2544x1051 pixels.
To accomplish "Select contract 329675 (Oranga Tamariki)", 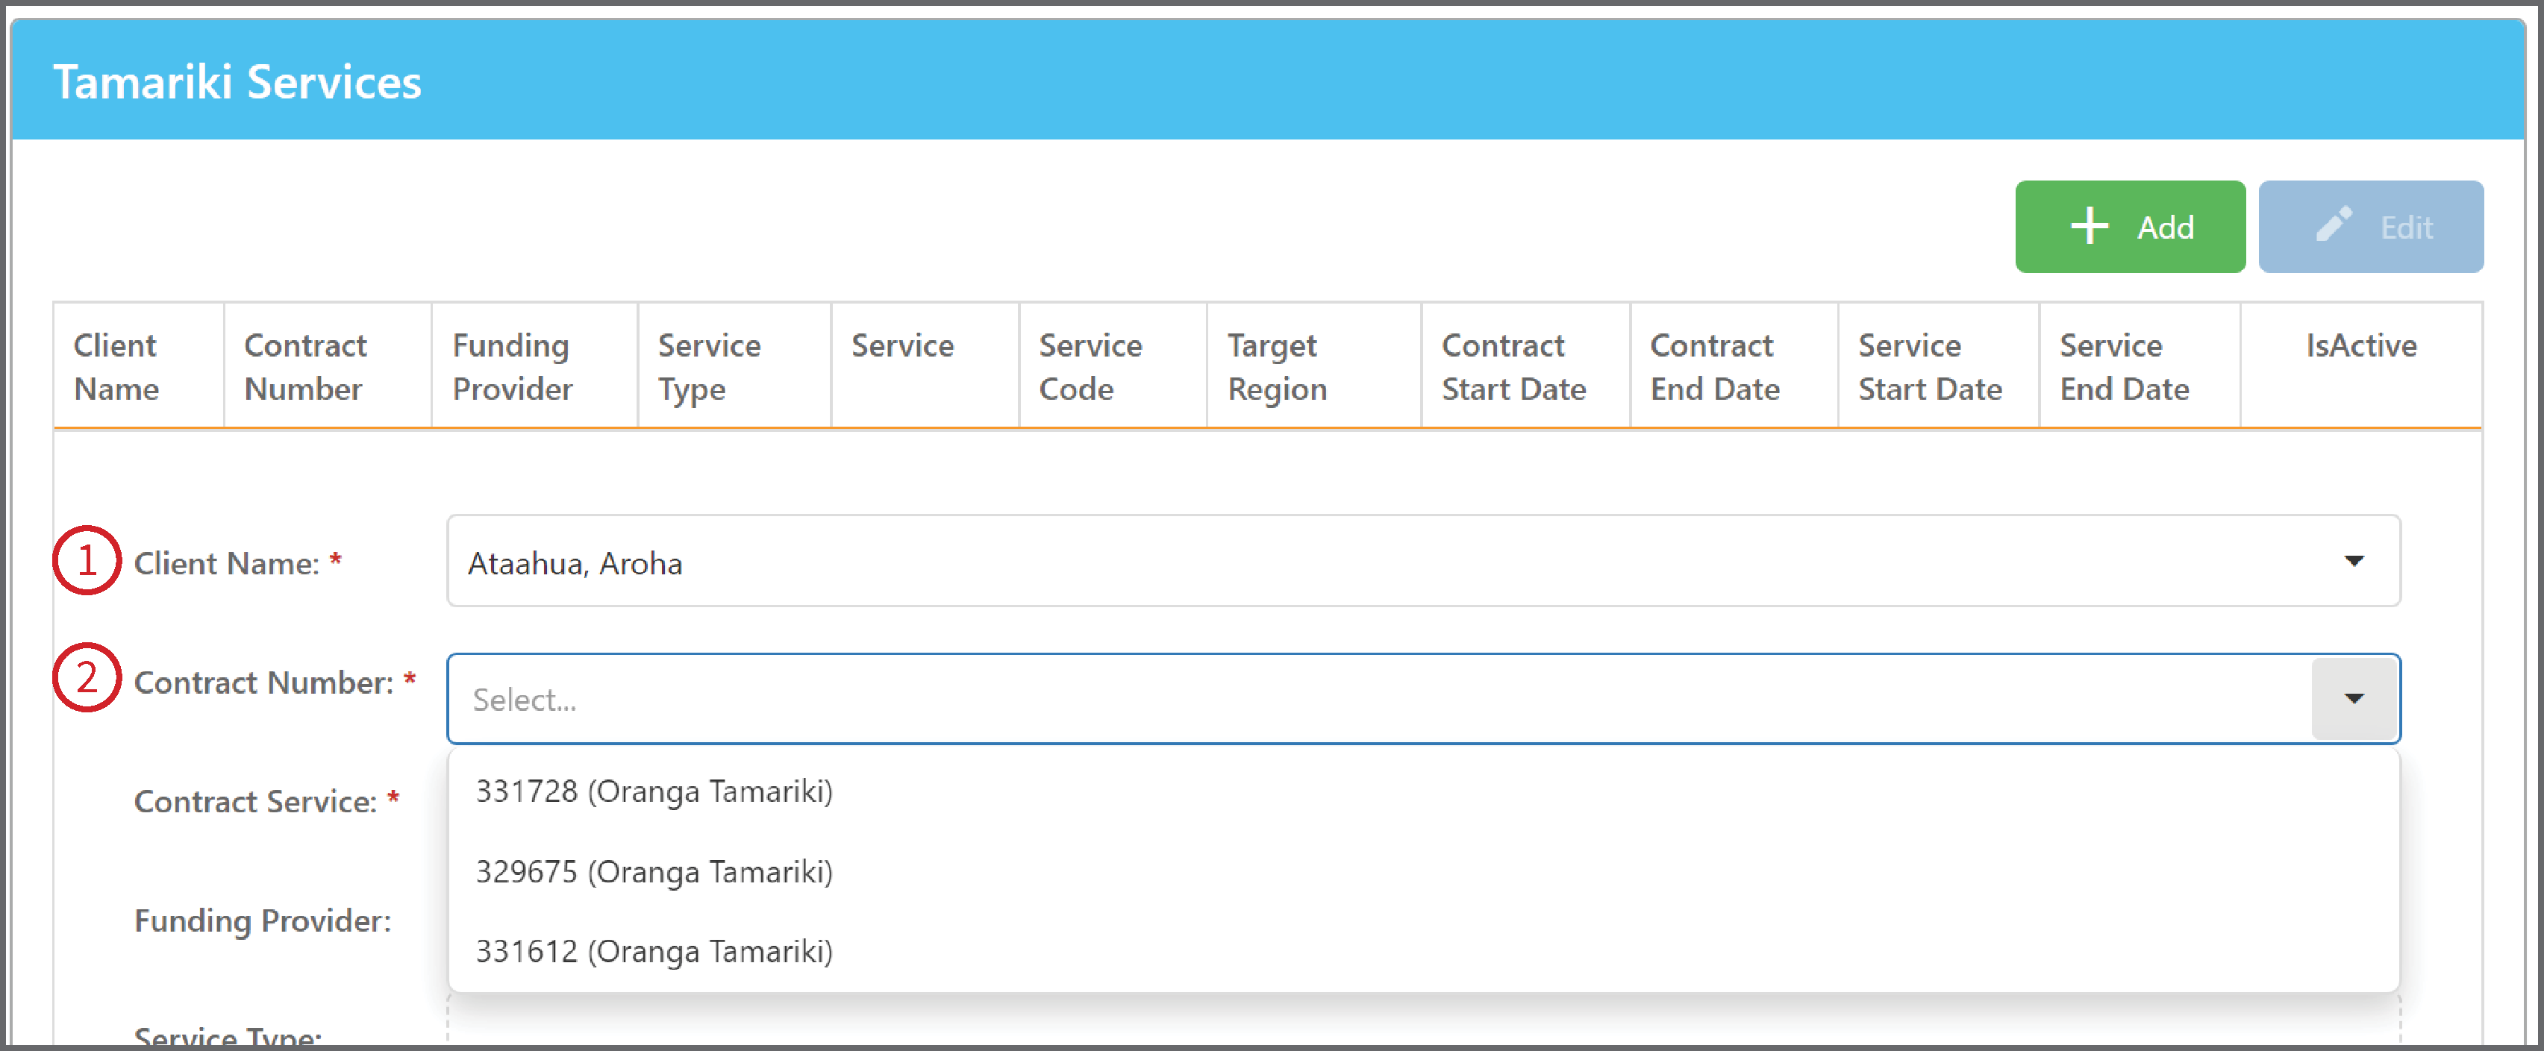I will click(x=1423, y=871).
